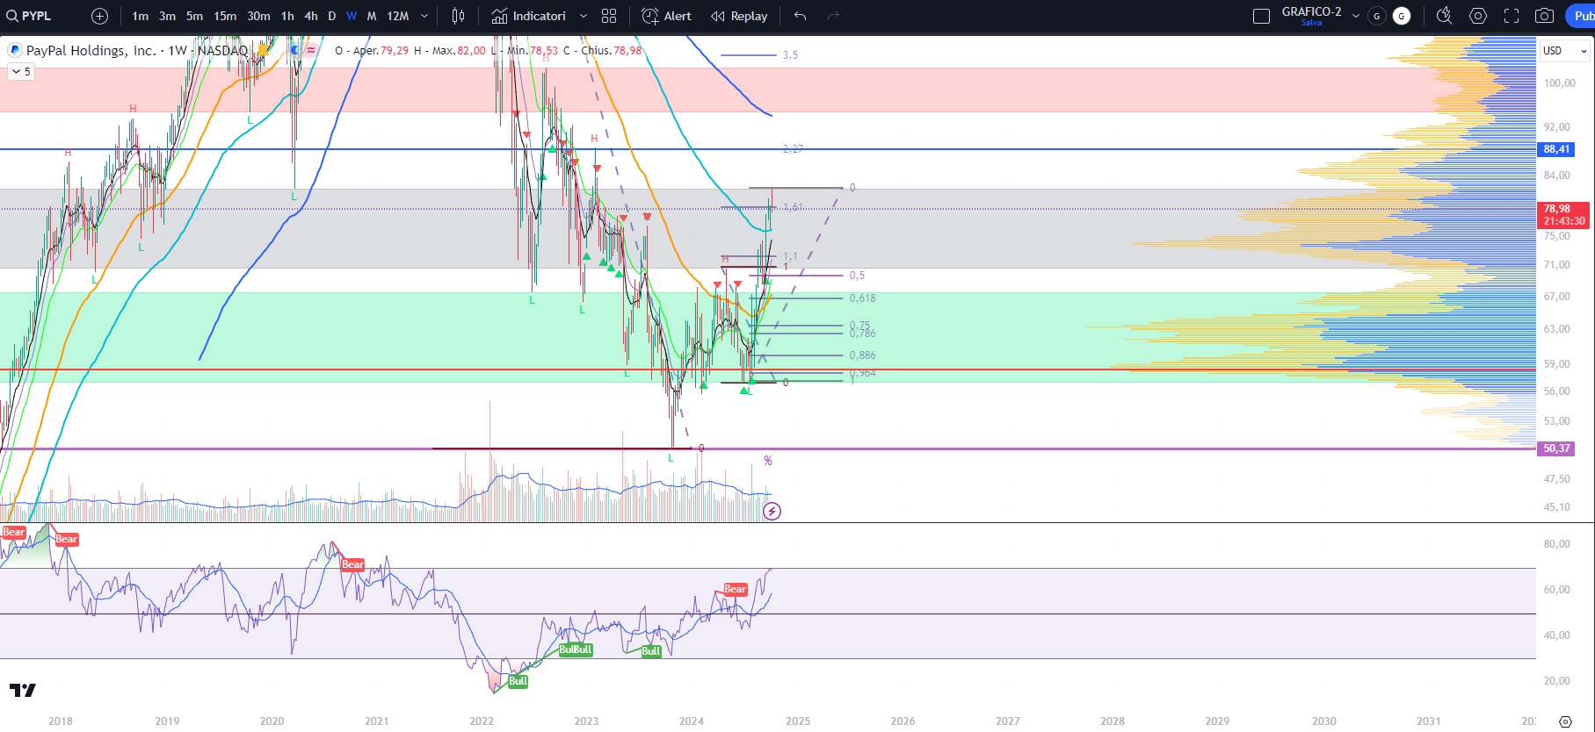1595x732 pixels.
Task: Toggle the dark outlined G circle
Action: [x=1377, y=16]
